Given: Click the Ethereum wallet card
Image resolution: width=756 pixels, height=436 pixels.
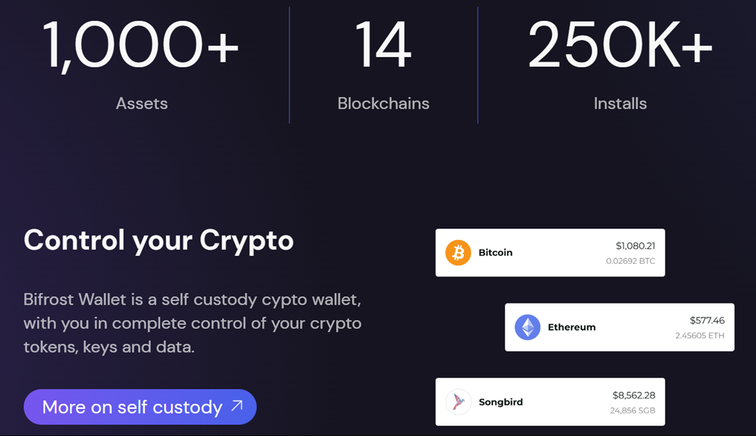Looking at the screenshot, I should 619,327.
